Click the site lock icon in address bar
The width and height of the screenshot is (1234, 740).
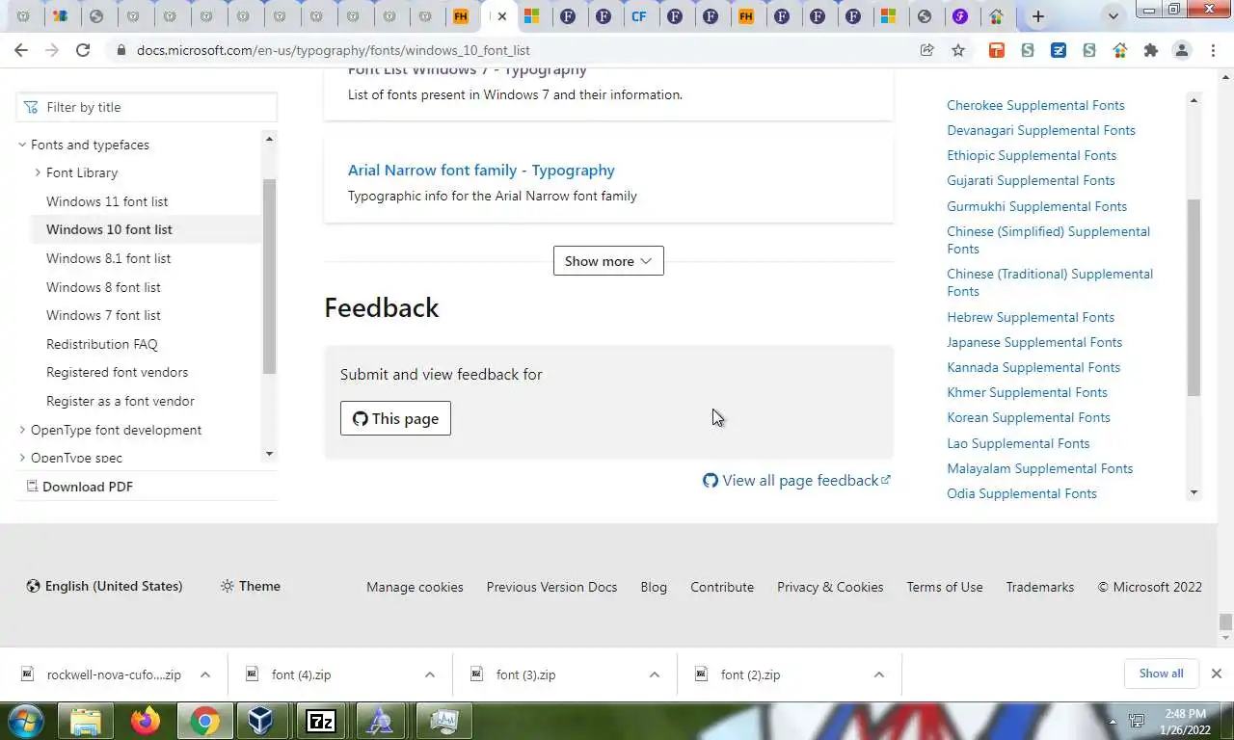coord(121,50)
